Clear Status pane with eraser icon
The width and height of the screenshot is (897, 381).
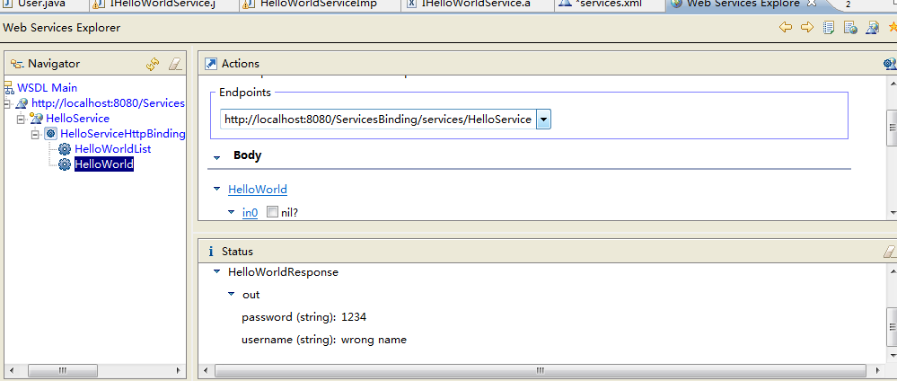[890, 251]
